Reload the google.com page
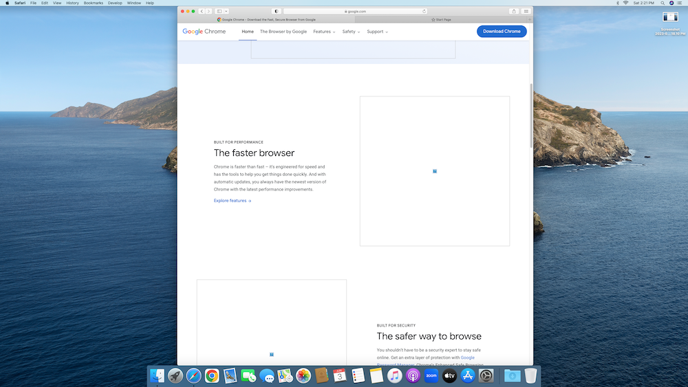The width and height of the screenshot is (688, 387). coord(424,12)
